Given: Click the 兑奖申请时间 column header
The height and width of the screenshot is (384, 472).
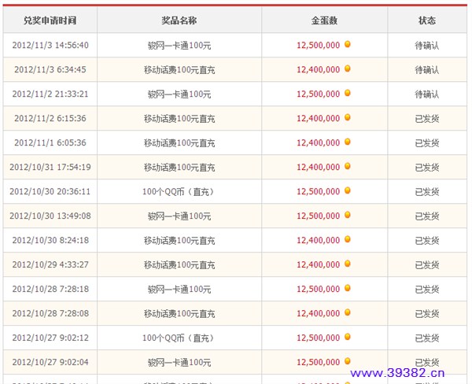Looking at the screenshot, I should [x=50, y=20].
